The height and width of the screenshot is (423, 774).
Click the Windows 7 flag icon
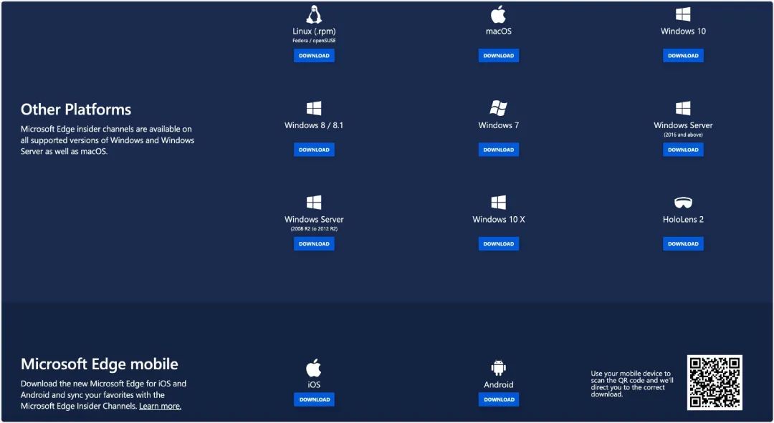498,108
